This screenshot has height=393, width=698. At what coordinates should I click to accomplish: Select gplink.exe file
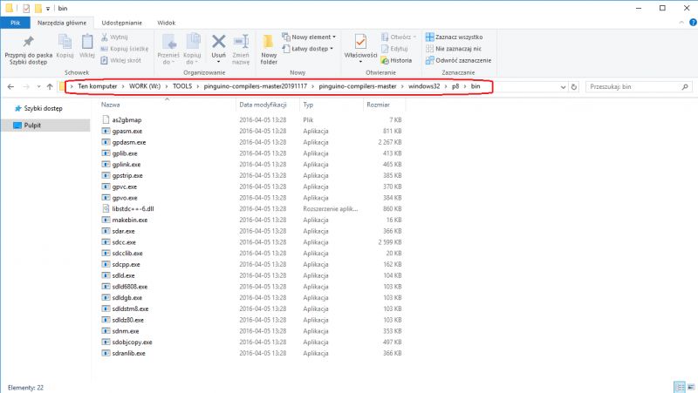pyautogui.click(x=126, y=165)
